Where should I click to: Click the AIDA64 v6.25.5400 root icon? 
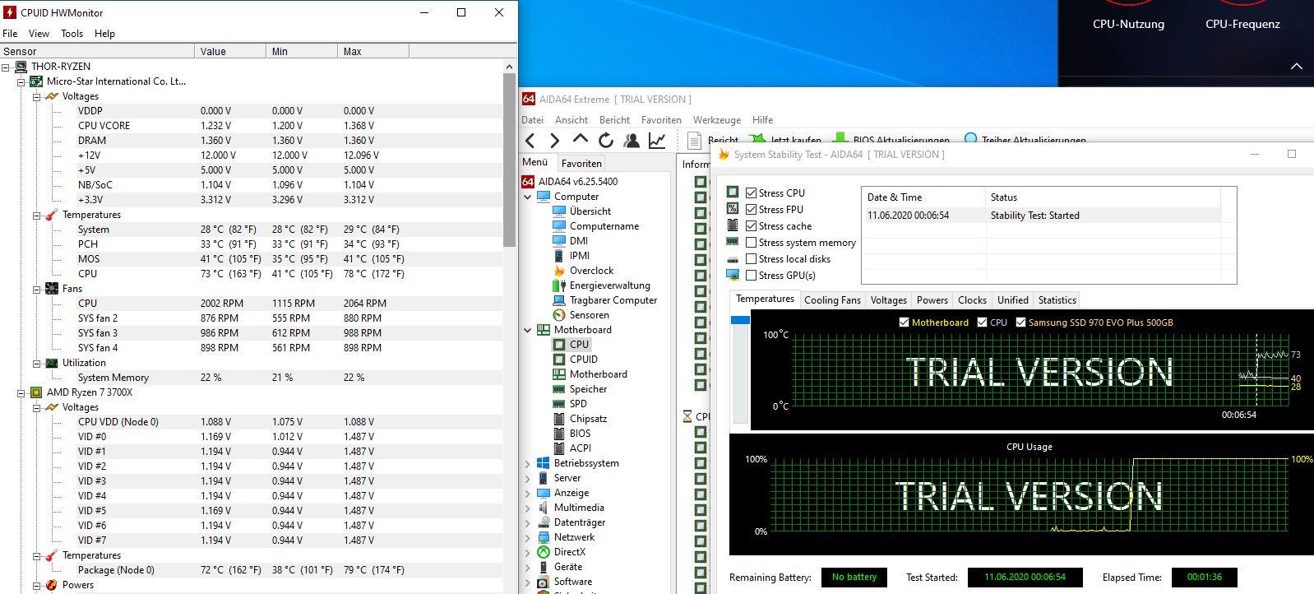click(x=529, y=182)
